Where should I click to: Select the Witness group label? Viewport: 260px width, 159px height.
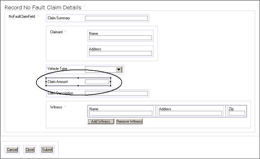point(56,107)
